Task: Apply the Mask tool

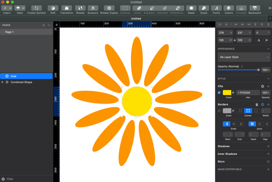Action: 191,8
